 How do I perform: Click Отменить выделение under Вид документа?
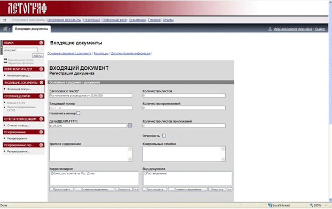187,189
